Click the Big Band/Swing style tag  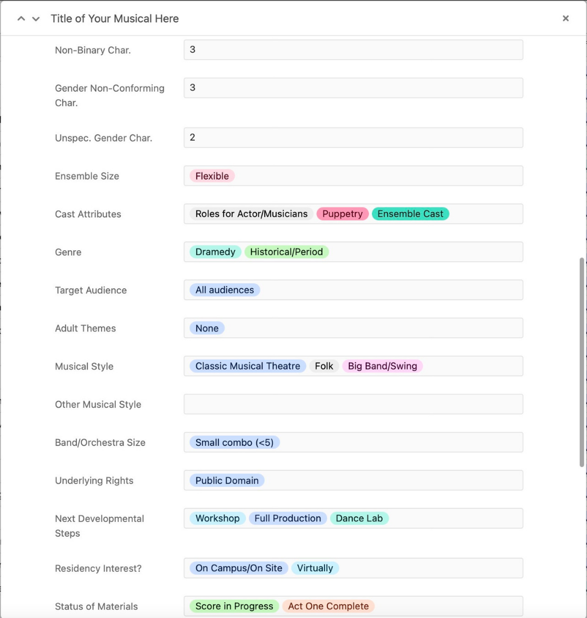[382, 366]
